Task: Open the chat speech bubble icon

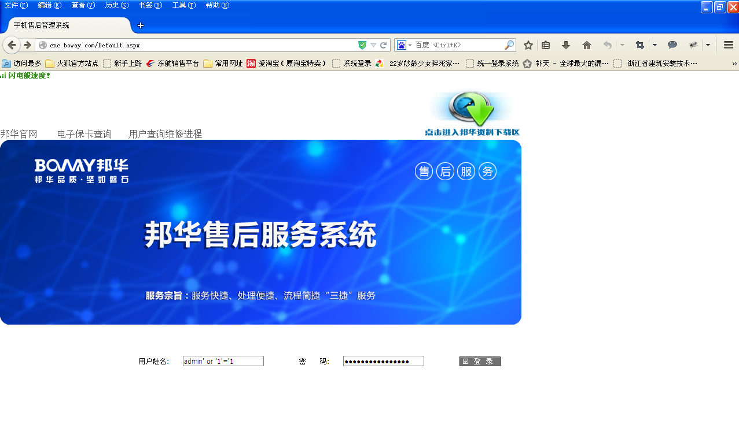Action: (672, 45)
